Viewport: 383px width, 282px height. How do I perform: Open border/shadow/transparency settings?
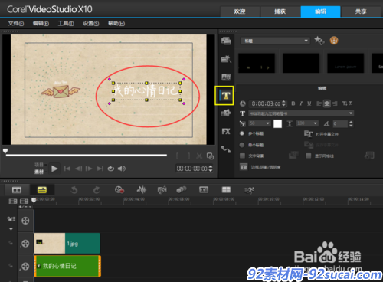[x=260, y=167]
